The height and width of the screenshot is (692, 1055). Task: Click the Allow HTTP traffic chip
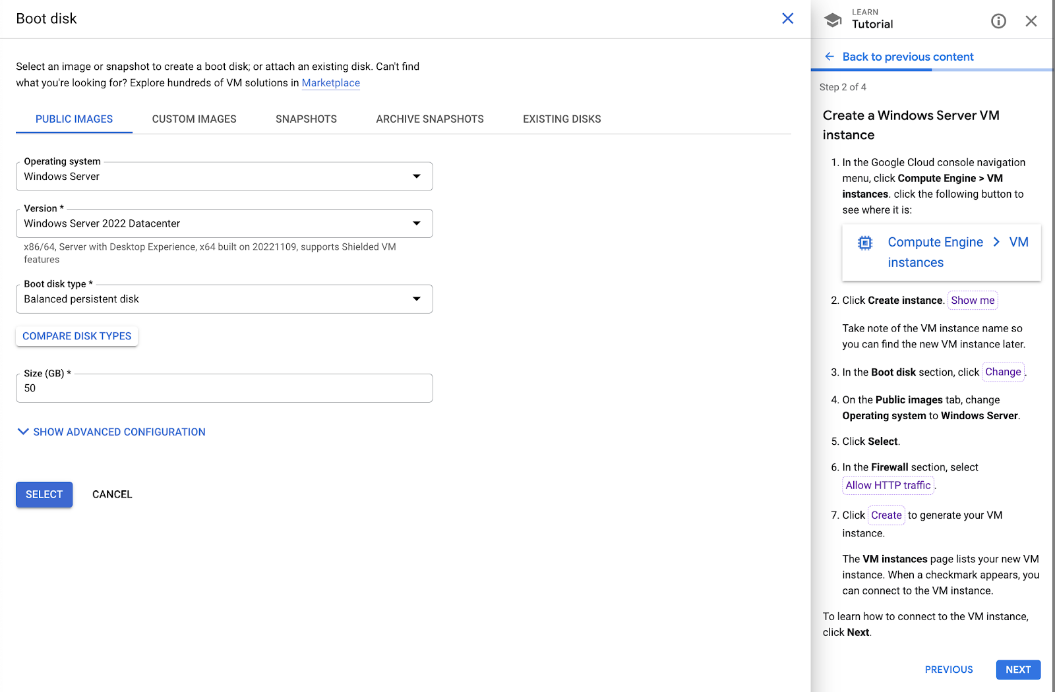tap(888, 486)
